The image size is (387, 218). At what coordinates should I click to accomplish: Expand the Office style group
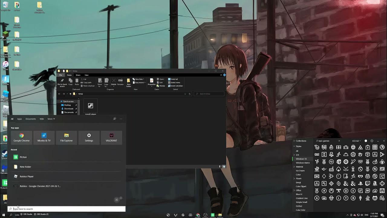[294, 190]
